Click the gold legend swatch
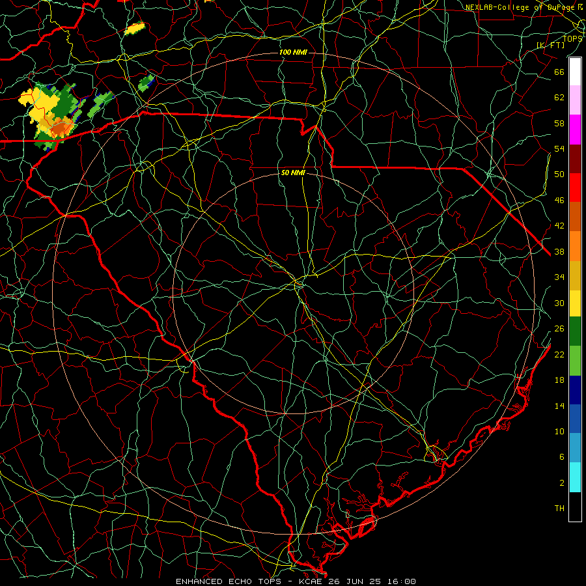This screenshot has width=586, height=586. (x=575, y=275)
